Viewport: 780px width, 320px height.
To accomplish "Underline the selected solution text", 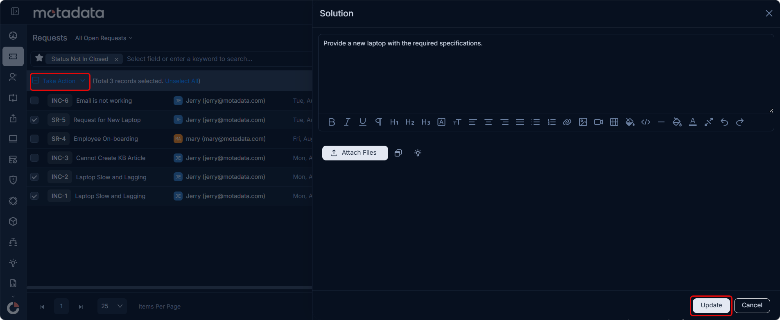I will 363,122.
